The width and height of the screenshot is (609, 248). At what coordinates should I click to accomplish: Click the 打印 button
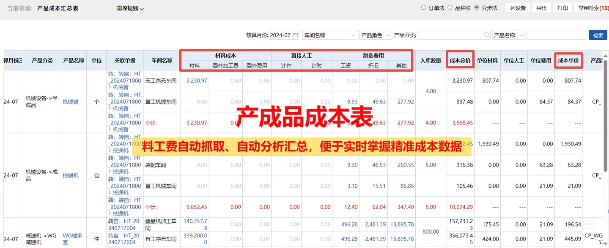pyautogui.click(x=562, y=8)
